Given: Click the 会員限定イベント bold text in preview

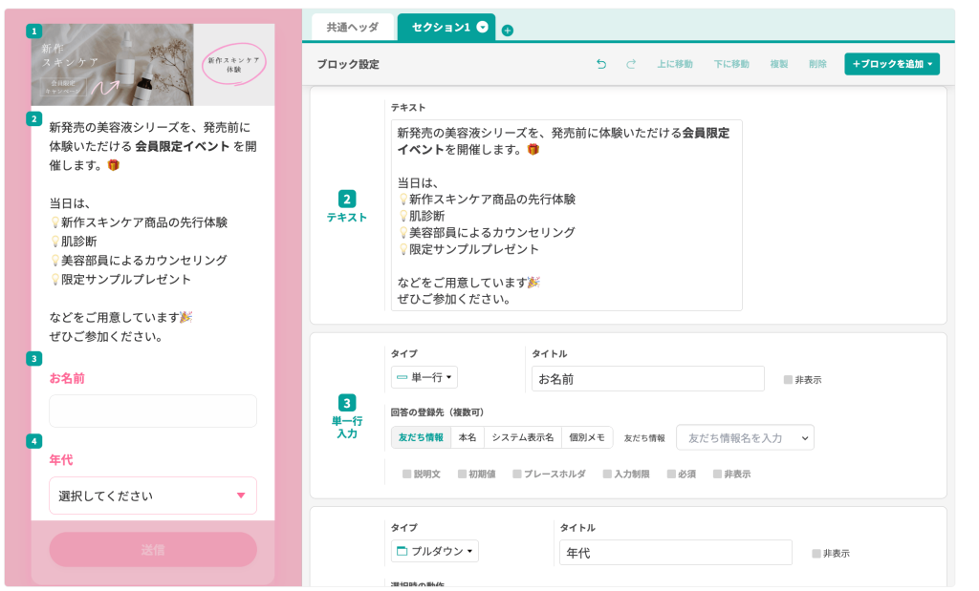Looking at the screenshot, I should point(183,146).
